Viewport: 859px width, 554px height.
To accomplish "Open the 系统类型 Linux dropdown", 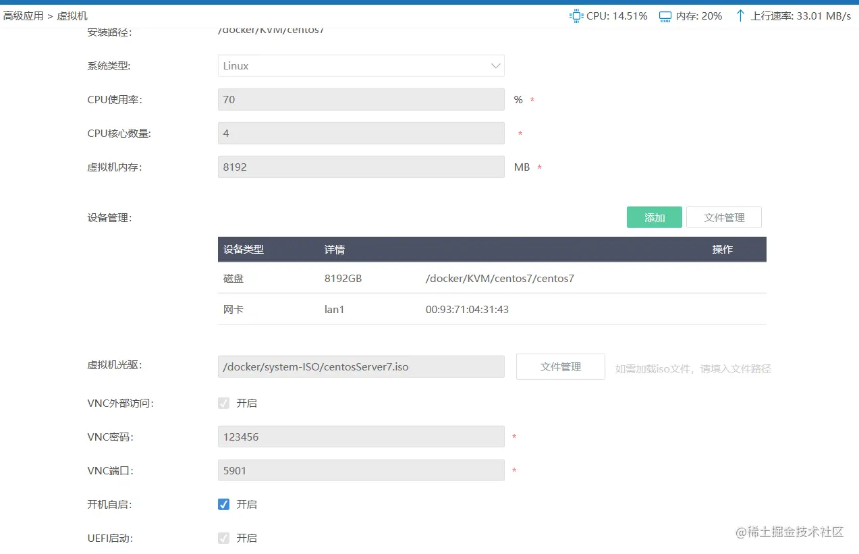I will [x=361, y=65].
